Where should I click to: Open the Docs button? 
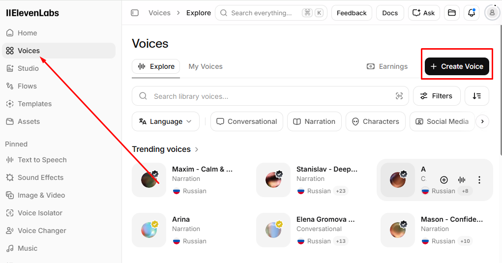coord(390,13)
